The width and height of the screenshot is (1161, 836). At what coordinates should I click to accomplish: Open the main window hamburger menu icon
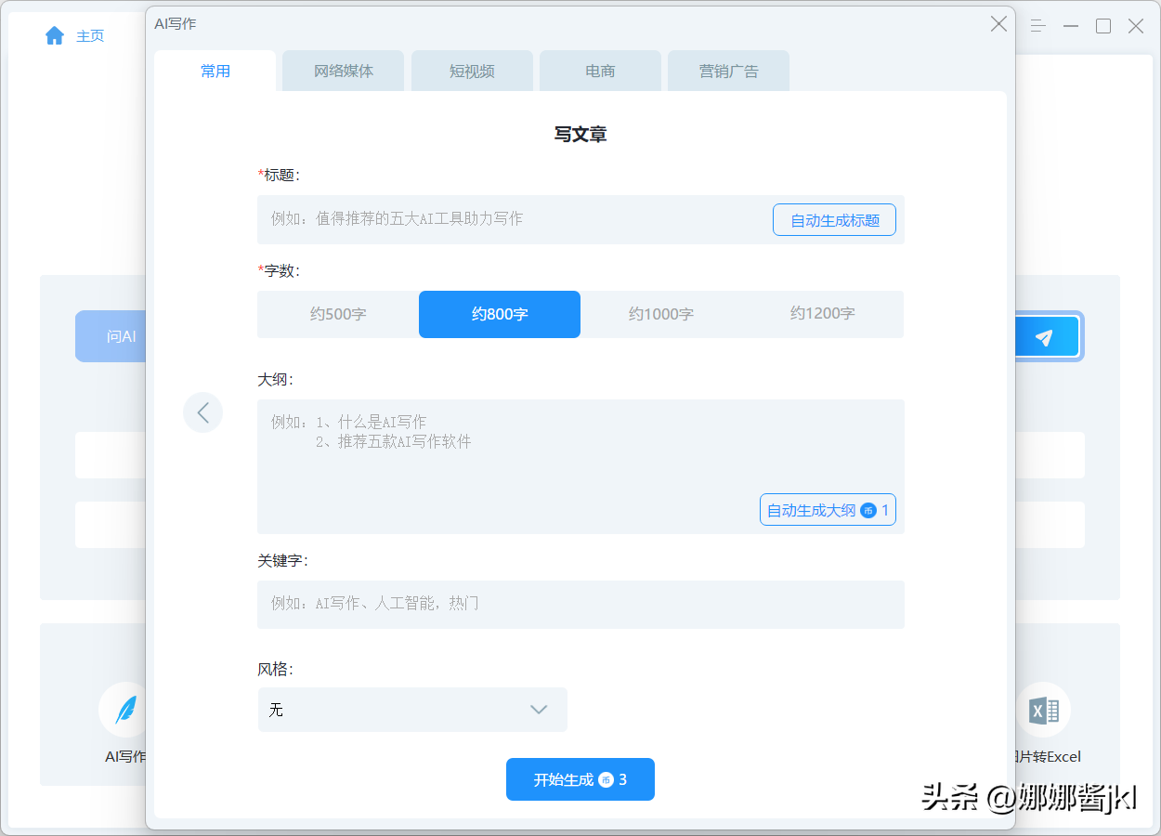point(1038,26)
